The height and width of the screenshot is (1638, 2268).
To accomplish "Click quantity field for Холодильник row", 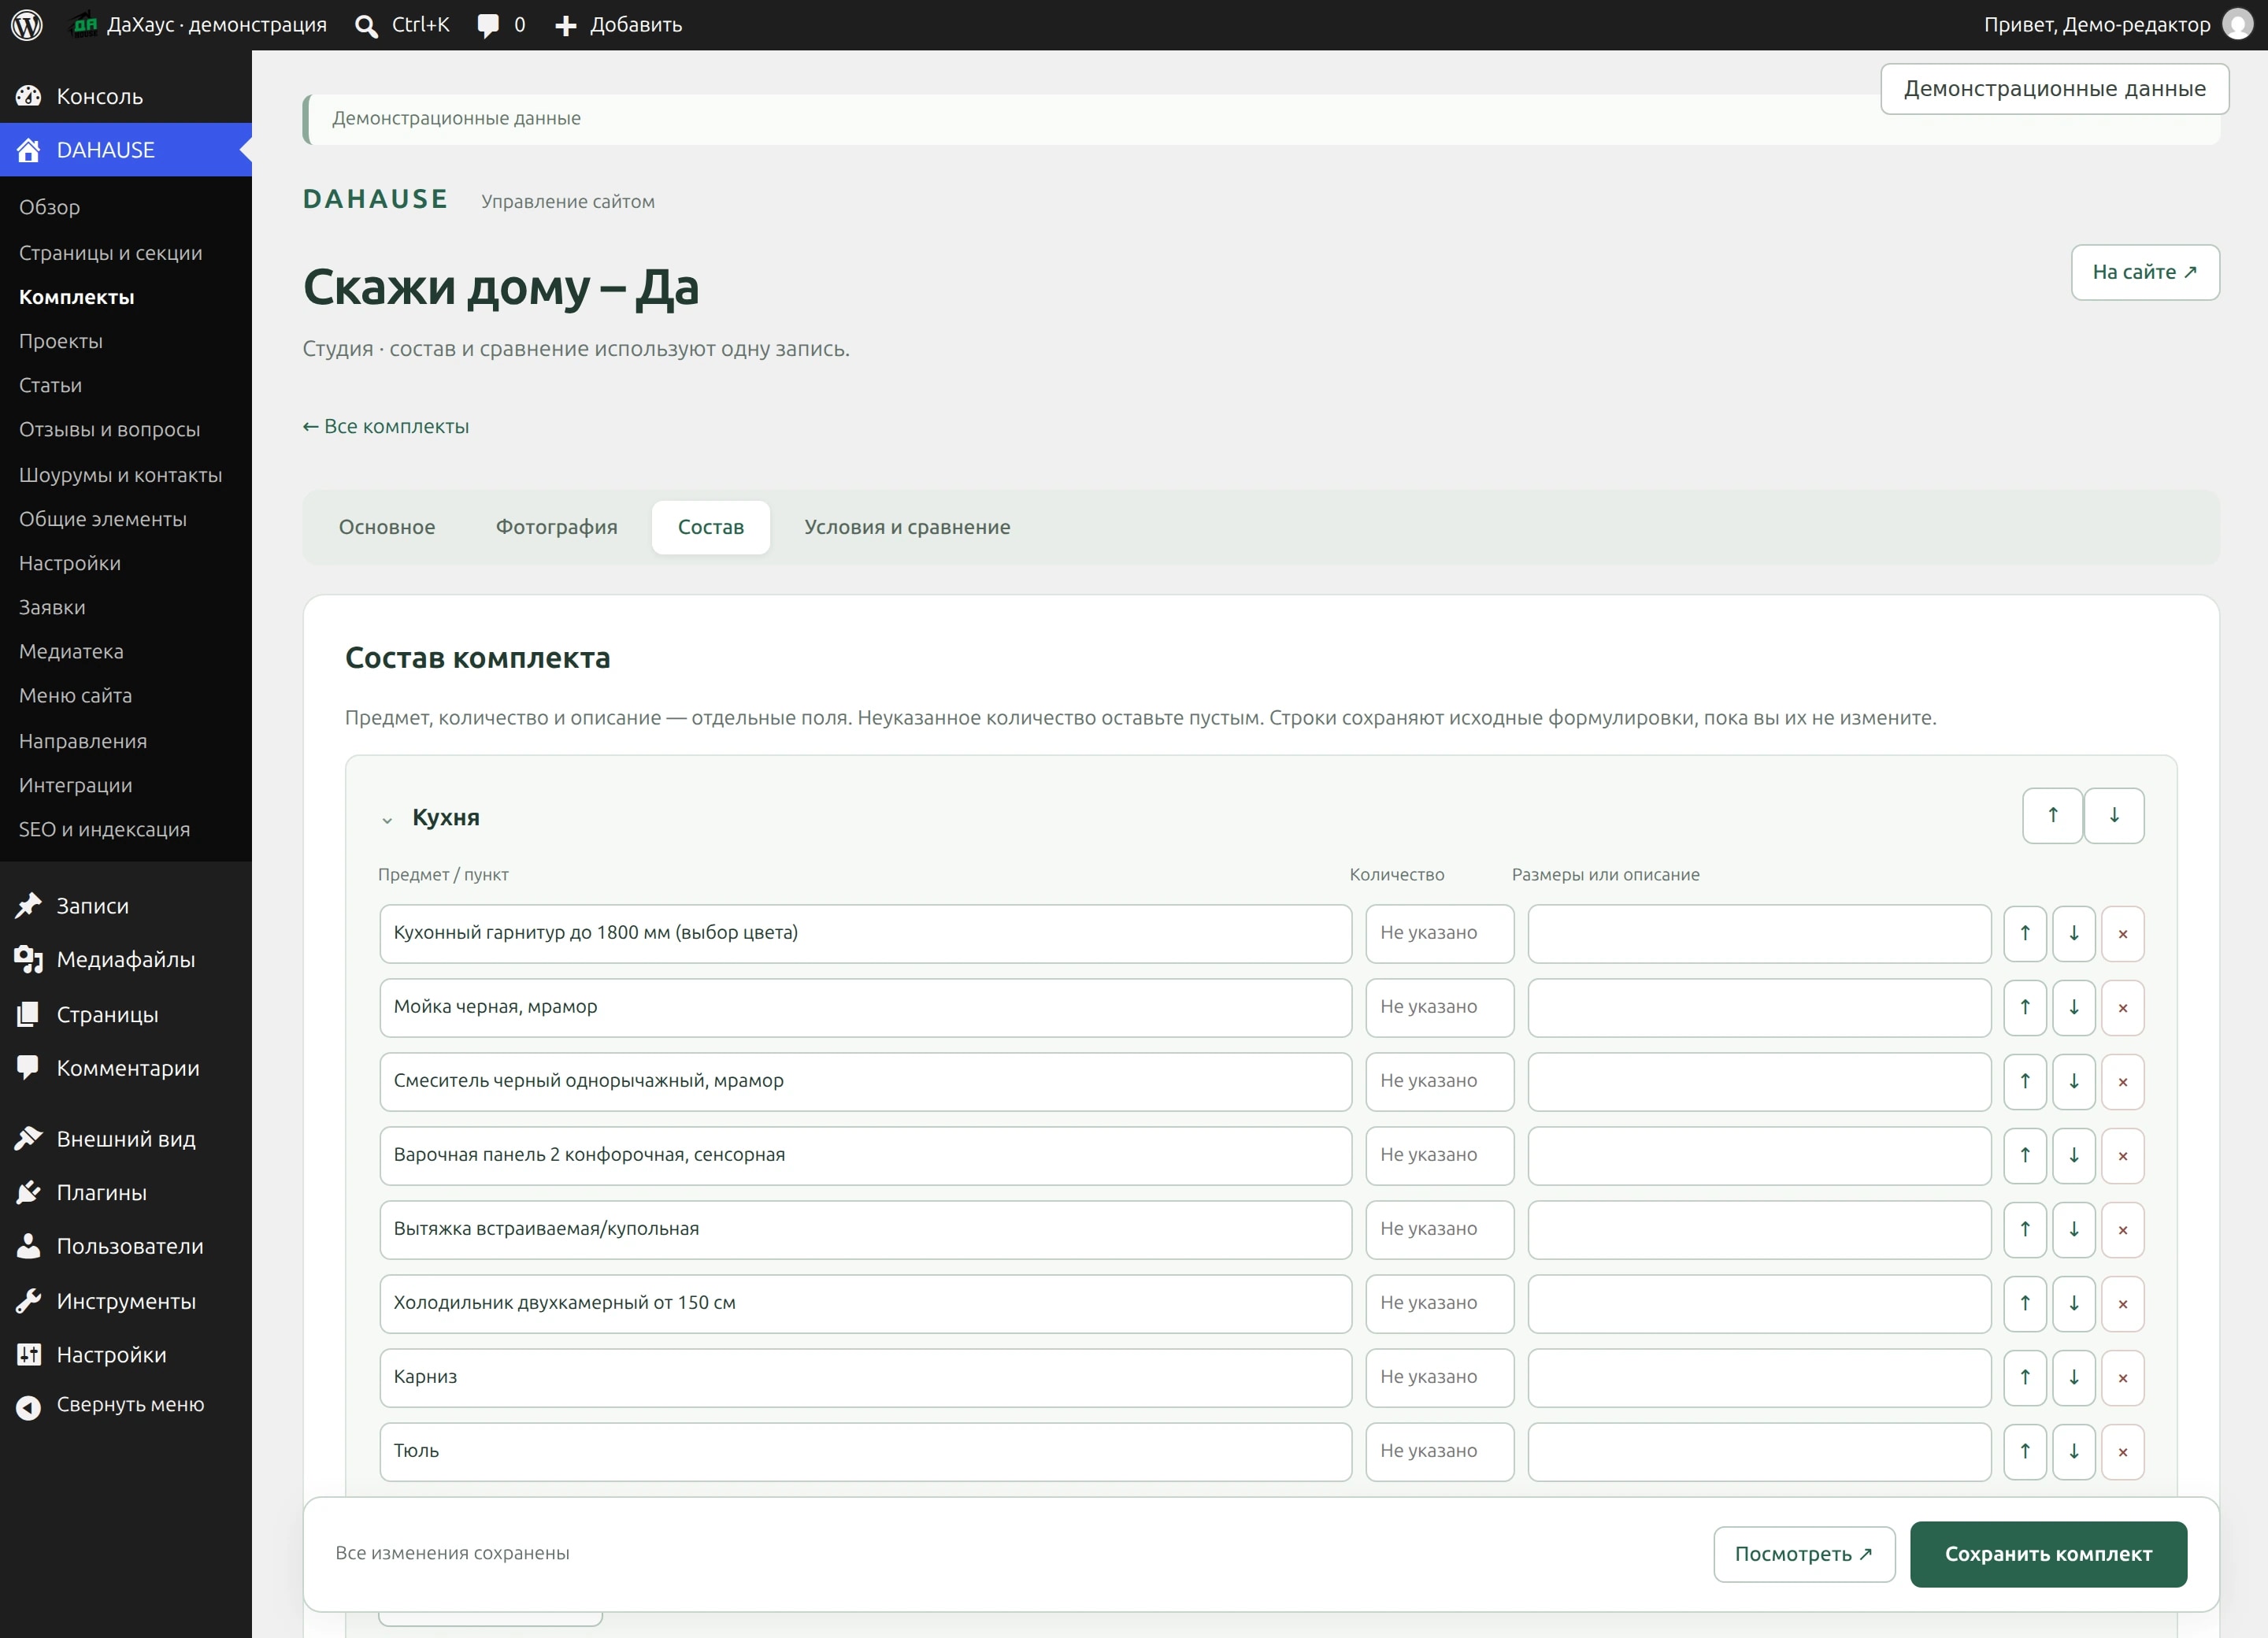I will coord(1439,1303).
